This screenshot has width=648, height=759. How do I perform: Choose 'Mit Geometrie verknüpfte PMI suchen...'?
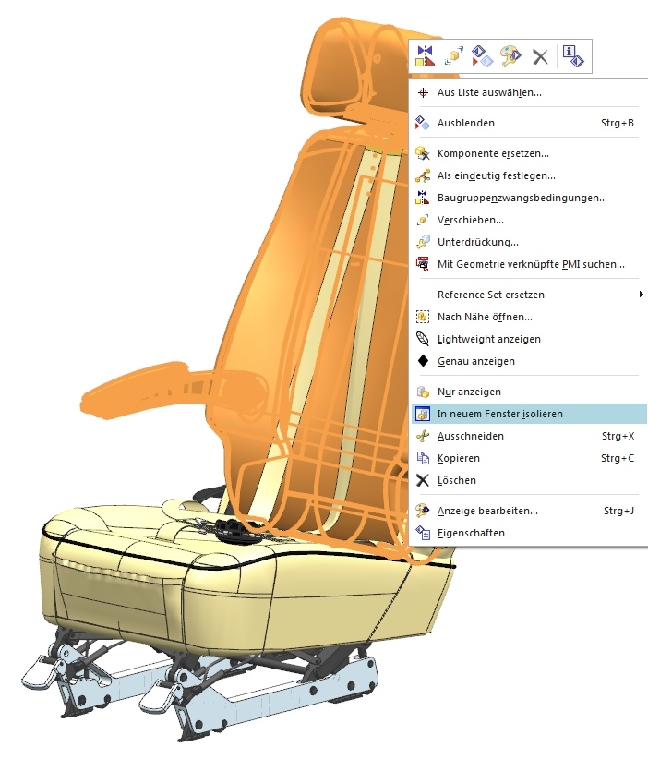(x=529, y=264)
